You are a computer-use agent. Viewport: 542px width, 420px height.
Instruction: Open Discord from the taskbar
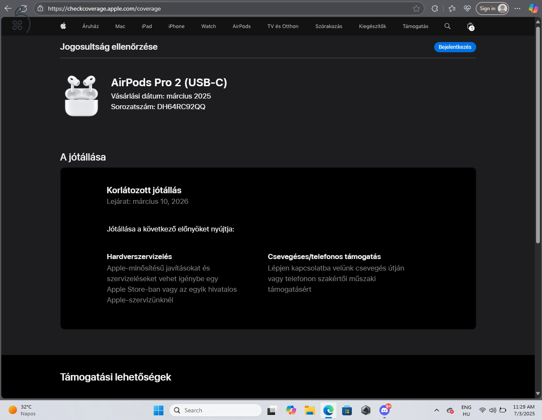(385, 410)
